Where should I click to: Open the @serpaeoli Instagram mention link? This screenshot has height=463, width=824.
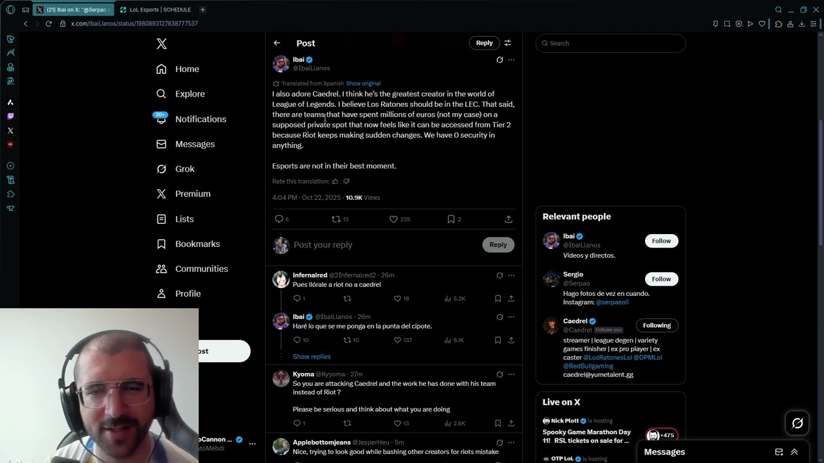pos(612,302)
